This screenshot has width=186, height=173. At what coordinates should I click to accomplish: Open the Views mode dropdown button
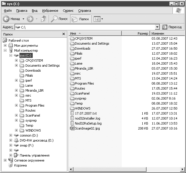click(98, 19)
